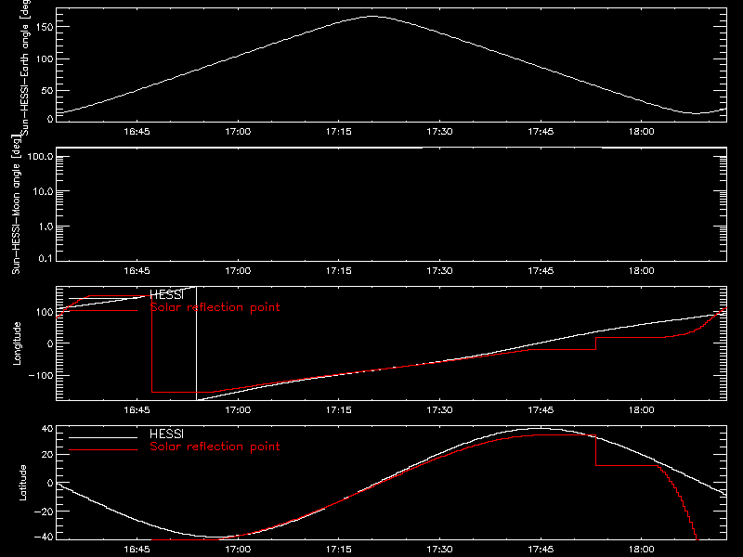Click 17:00 time label under Latitude plot
This screenshot has height=557, width=743.
click(238, 550)
